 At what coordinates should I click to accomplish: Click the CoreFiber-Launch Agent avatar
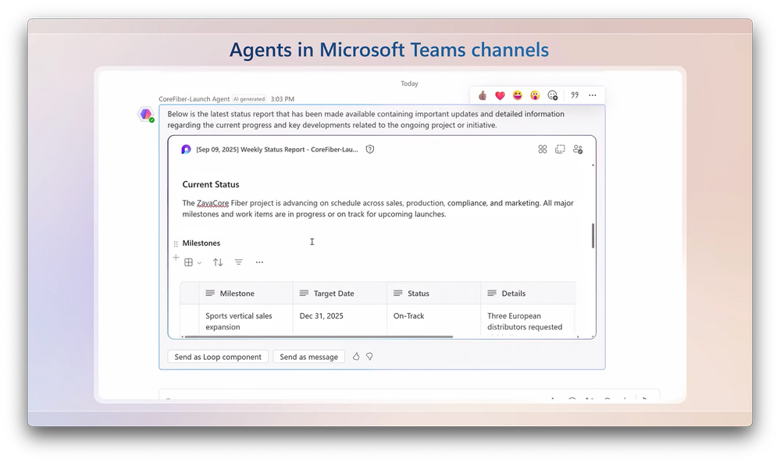coord(146,115)
